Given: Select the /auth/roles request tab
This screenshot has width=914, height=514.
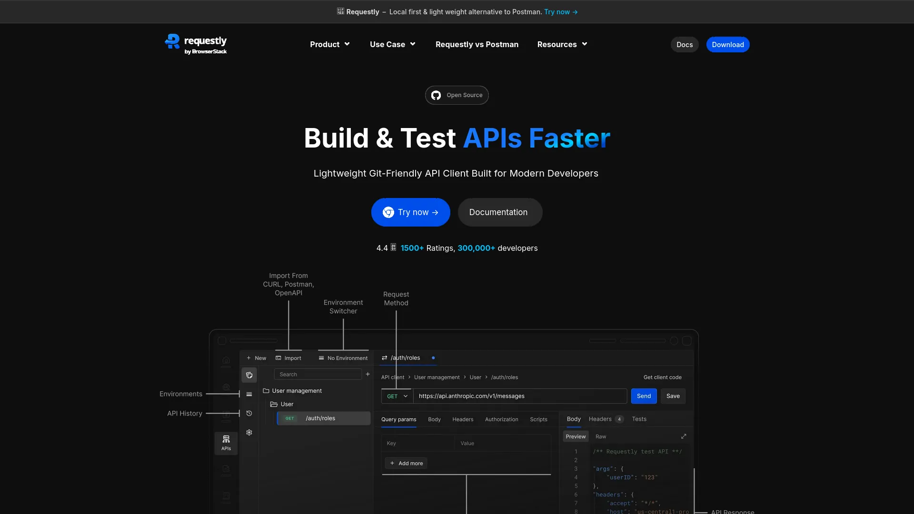Looking at the screenshot, I should (408, 357).
